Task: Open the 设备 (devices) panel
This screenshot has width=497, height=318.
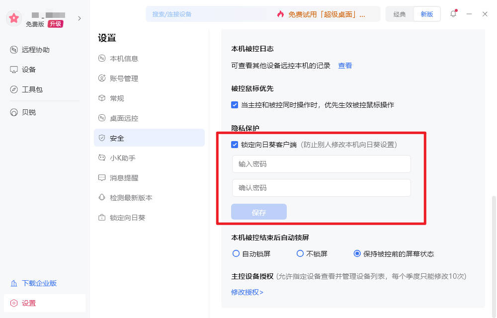Action: click(30, 70)
